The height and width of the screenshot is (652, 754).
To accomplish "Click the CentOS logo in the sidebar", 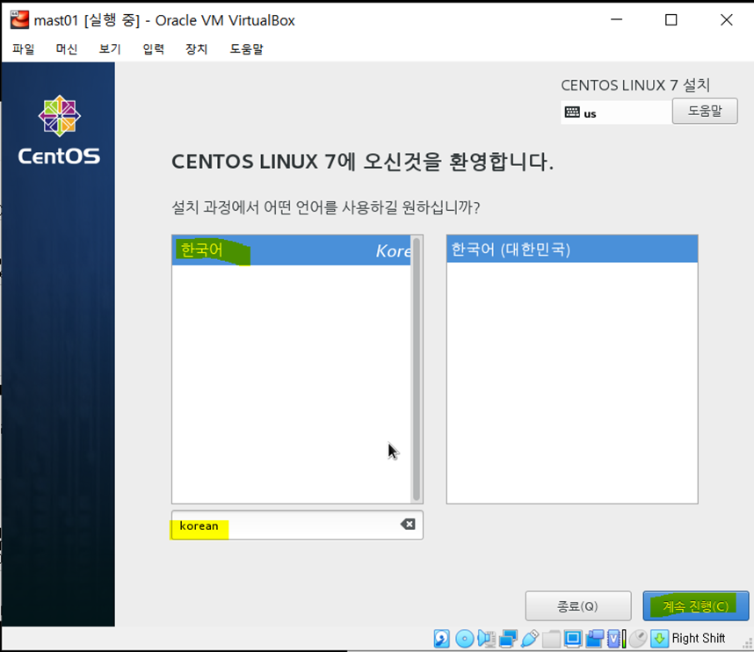I will click(59, 130).
